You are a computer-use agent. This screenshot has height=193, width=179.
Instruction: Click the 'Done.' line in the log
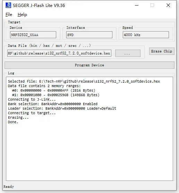coord(13,122)
